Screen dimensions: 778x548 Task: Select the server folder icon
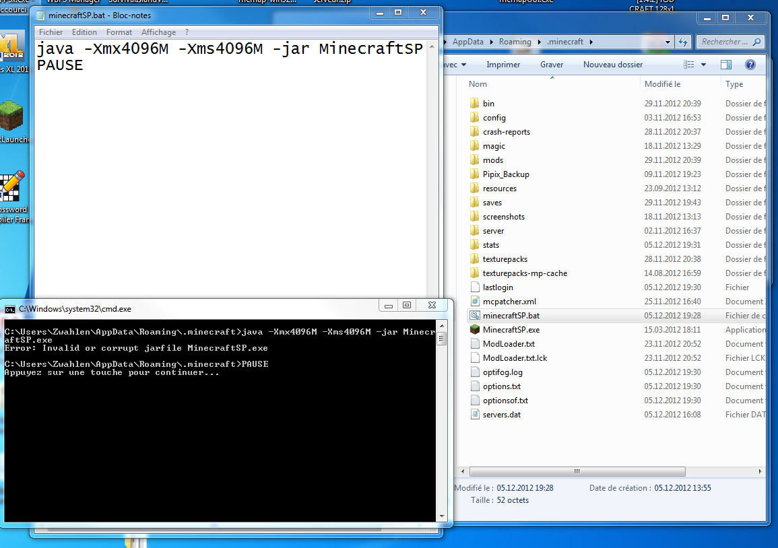tap(474, 231)
